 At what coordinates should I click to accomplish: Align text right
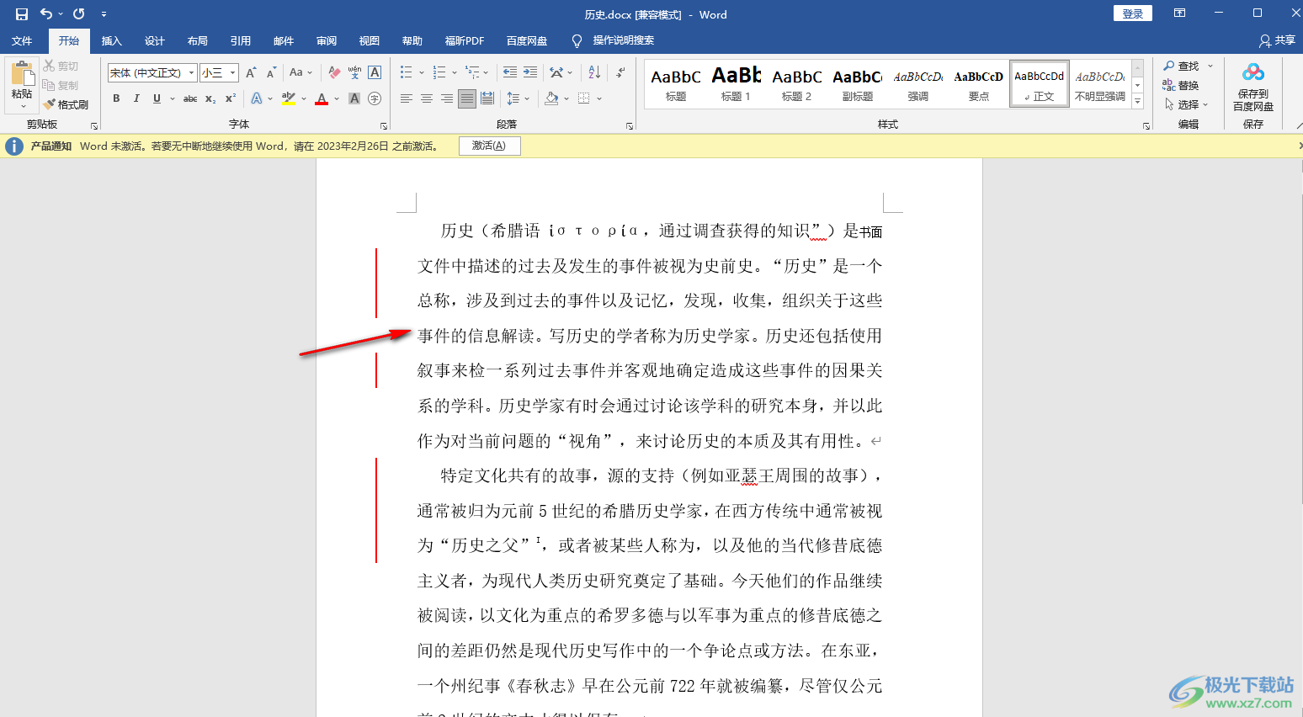446,99
